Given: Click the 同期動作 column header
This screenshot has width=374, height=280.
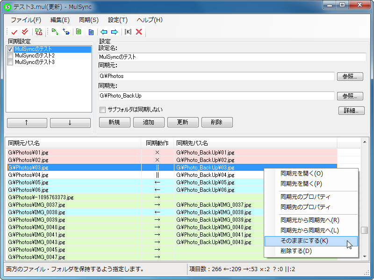Looking at the screenshot, I should click(x=158, y=143).
